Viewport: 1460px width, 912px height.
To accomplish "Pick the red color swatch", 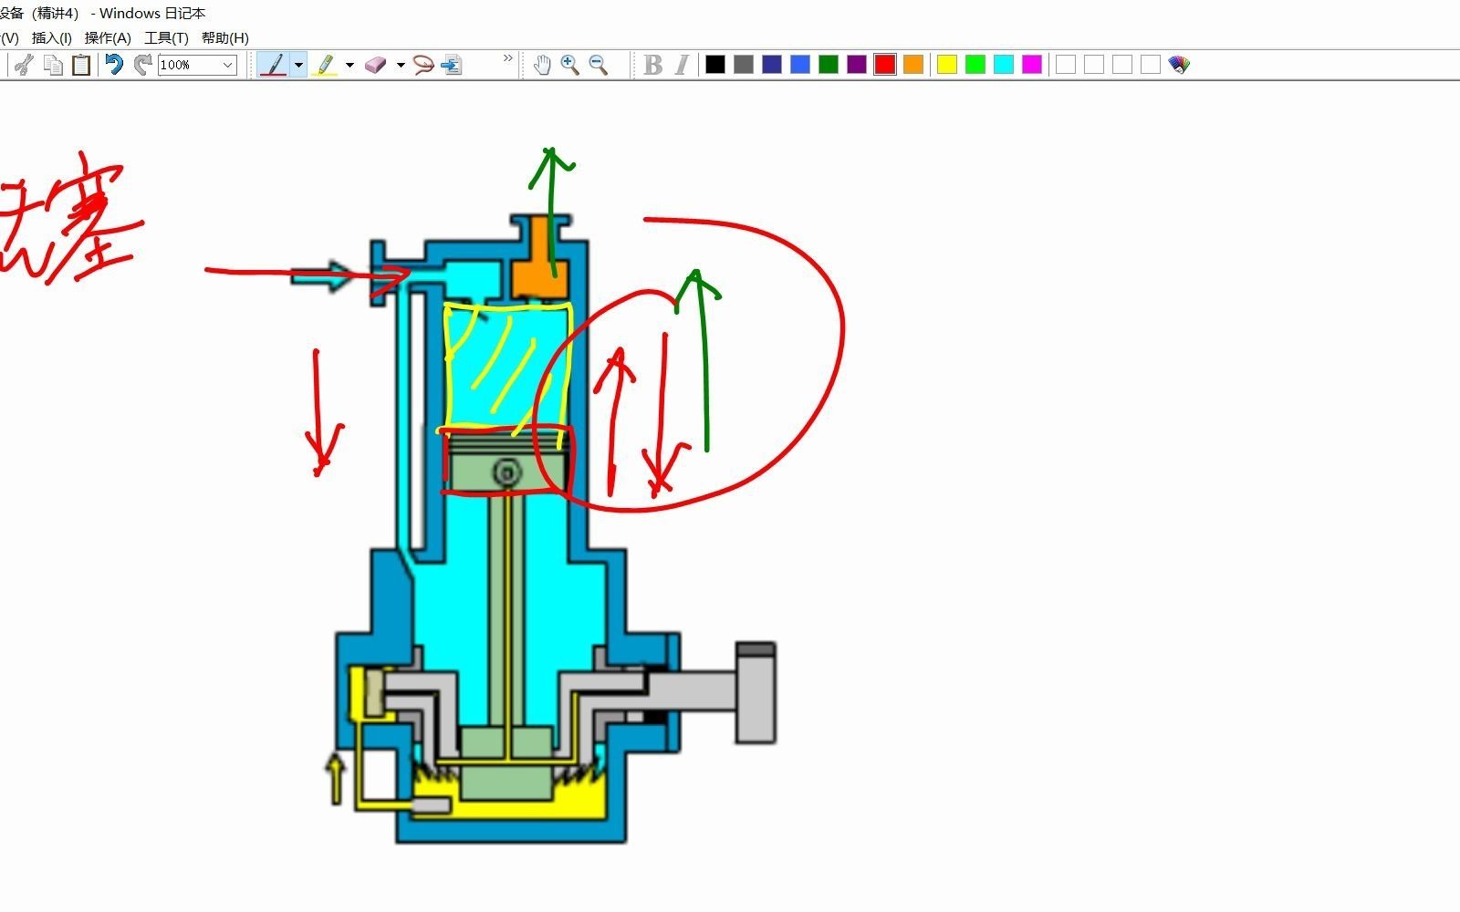I will pyautogui.click(x=885, y=65).
